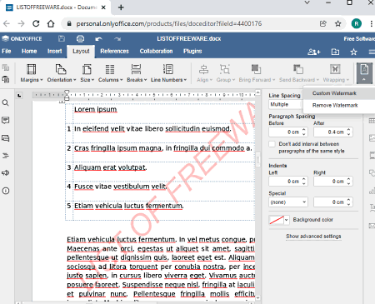Go to browser home page

coord(51,23)
